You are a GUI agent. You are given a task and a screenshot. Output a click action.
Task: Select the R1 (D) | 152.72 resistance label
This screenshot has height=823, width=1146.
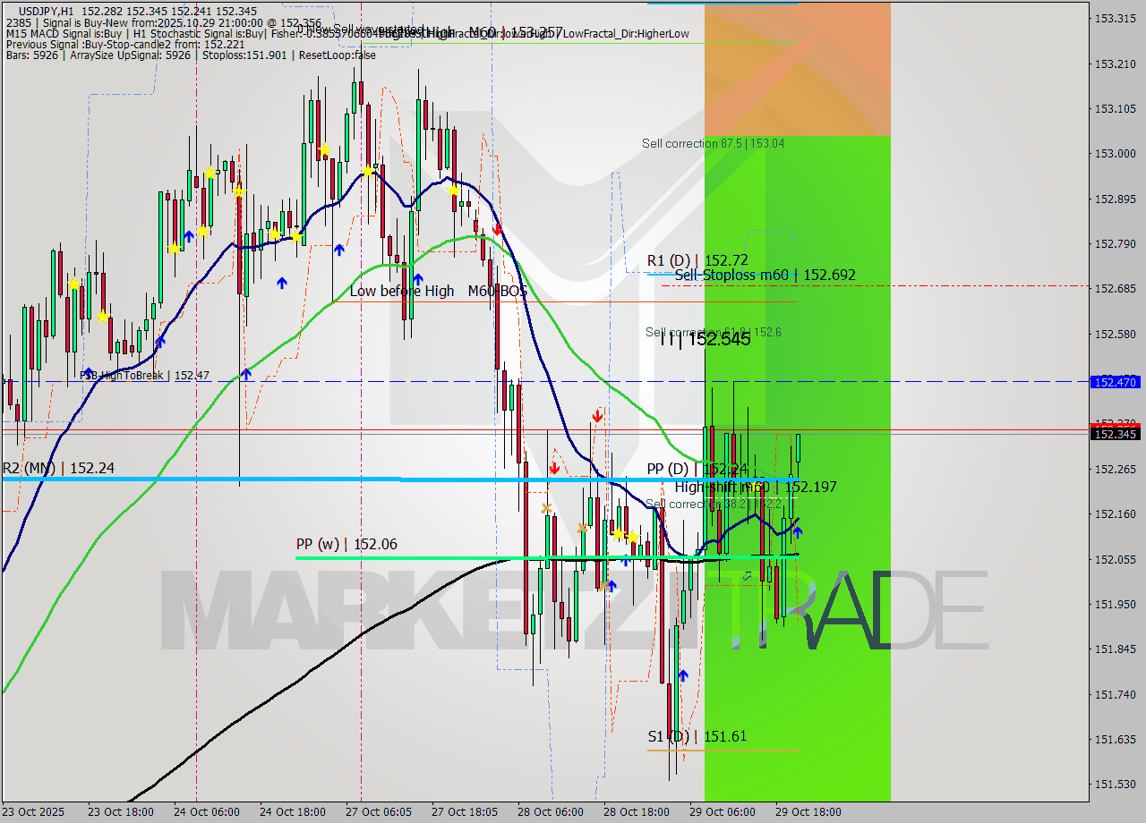(699, 260)
